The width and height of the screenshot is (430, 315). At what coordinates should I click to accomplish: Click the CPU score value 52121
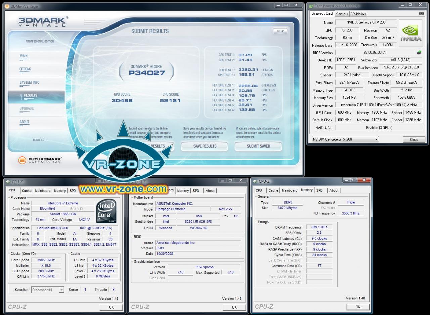pyautogui.click(x=170, y=100)
